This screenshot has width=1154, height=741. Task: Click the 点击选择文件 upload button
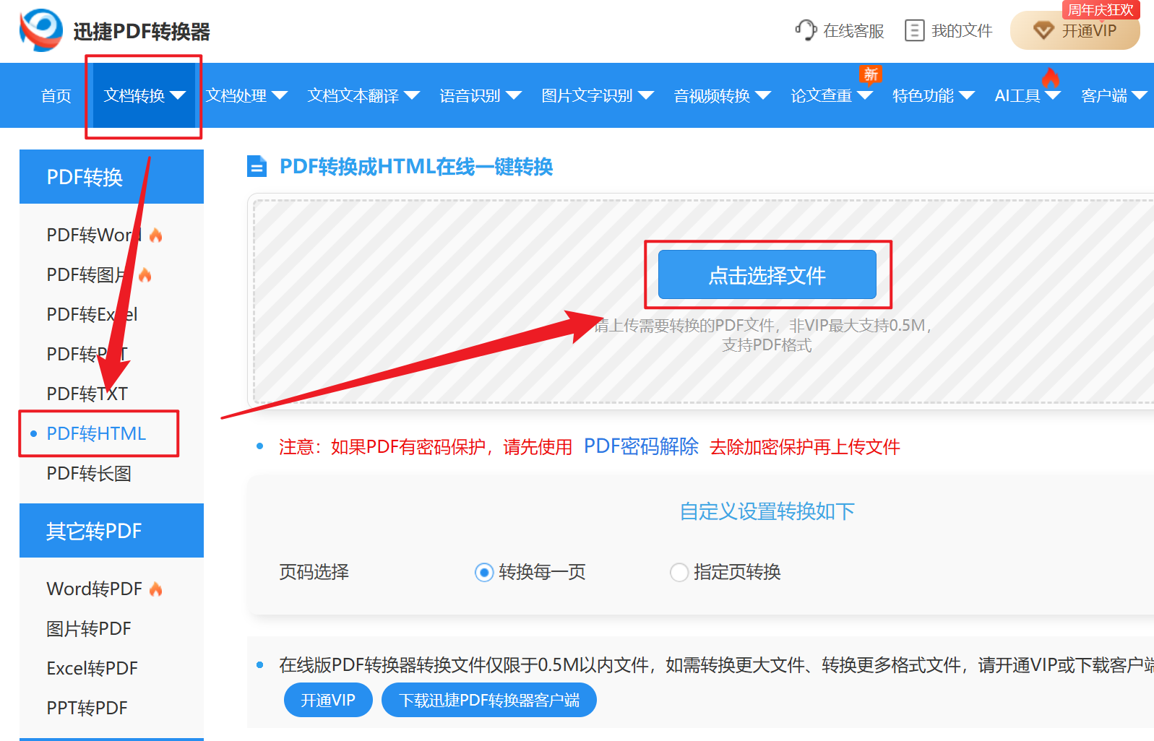click(767, 274)
